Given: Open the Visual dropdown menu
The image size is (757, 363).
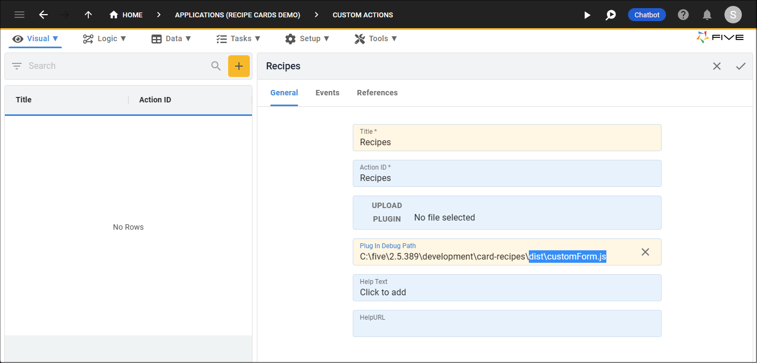Looking at the screenshot, I should [x=35, y=38].
